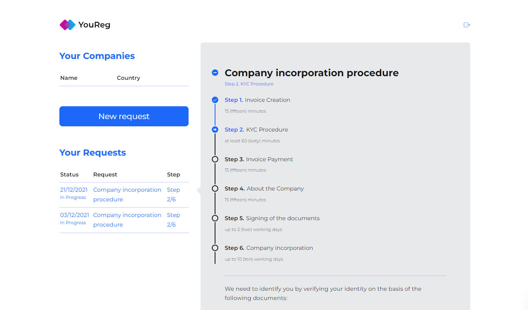Screen dimensions: 528x310
Task: Click the Your Companies heading
Action: tap(97, 56)
